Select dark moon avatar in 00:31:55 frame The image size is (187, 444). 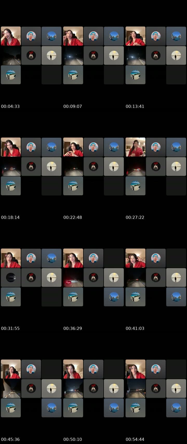pyautogui.click(x=11, y=277)
